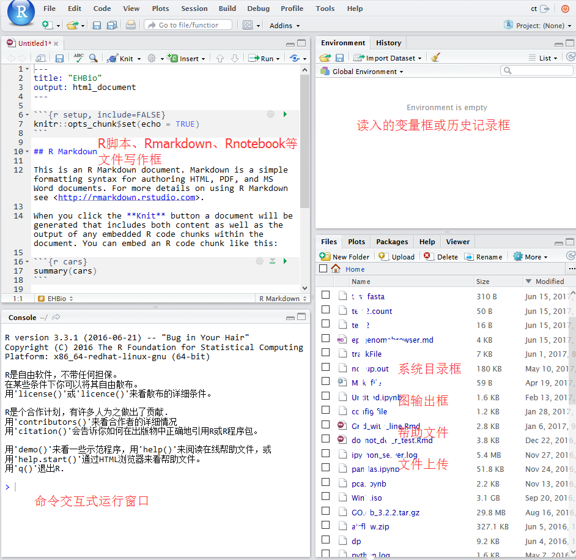Switch to the History tab
Viewport: 576px width, 560px height.
click(x=389, y=43)
